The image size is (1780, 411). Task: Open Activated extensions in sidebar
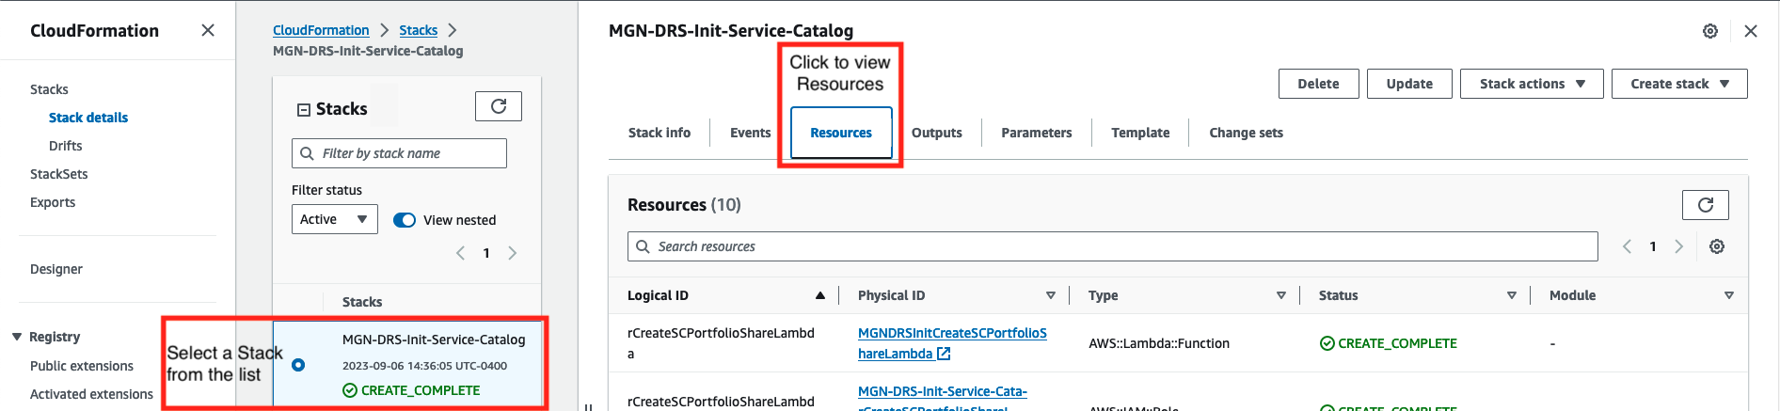[x=91, y=394]
